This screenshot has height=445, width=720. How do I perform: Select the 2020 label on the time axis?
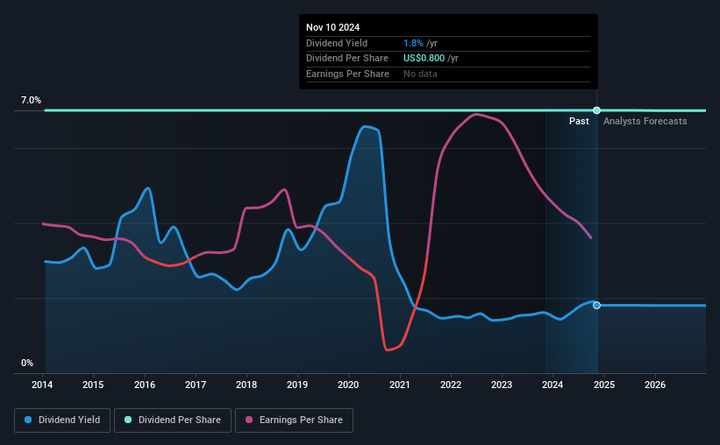pyautogui.click(x=348, y=385)
